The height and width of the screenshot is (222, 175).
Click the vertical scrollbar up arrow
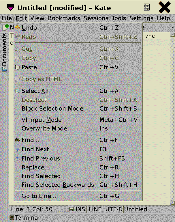click(172, 35)
